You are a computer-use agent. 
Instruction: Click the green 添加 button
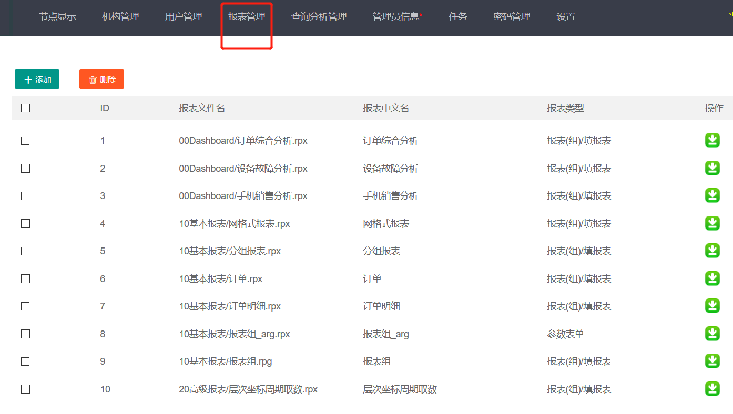(37, 79)
